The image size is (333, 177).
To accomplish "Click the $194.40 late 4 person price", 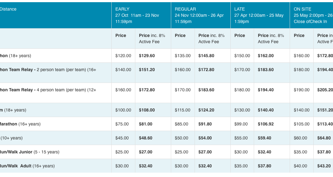I will pos(266,90).
